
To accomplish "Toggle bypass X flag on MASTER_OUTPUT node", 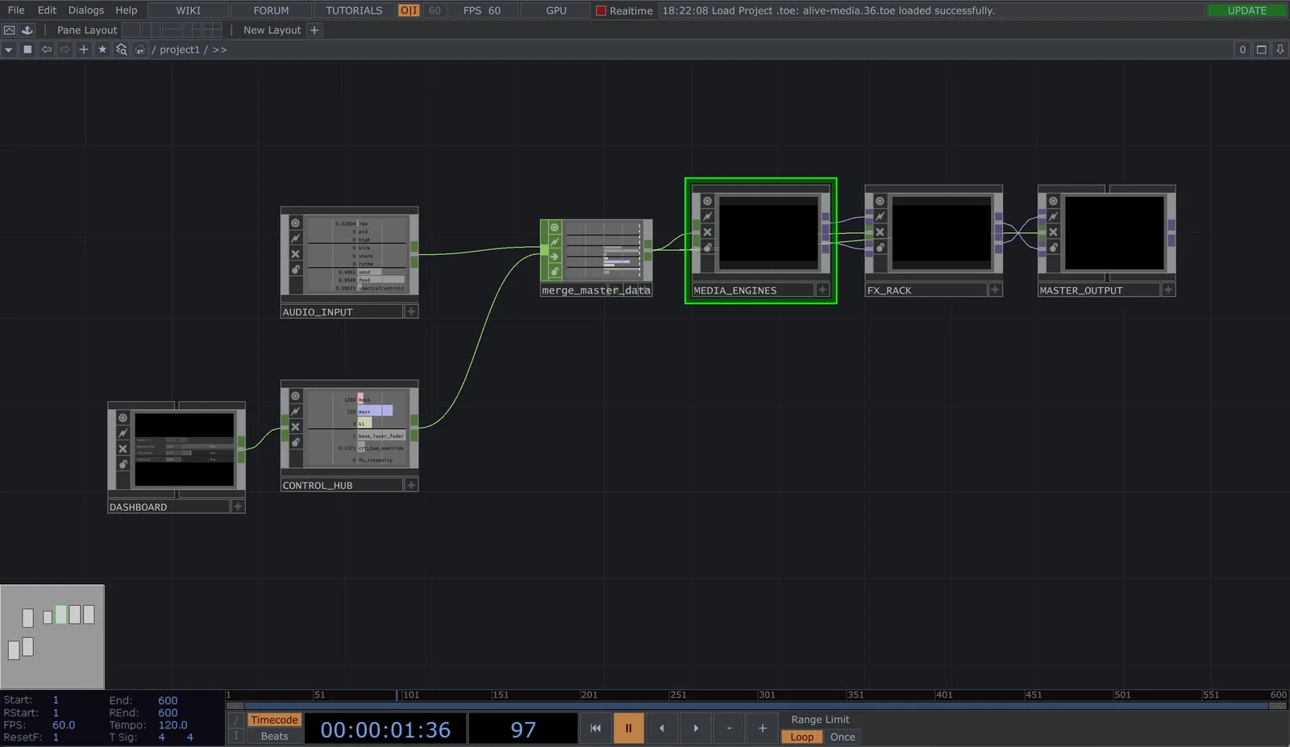I will pos(1053,232).
